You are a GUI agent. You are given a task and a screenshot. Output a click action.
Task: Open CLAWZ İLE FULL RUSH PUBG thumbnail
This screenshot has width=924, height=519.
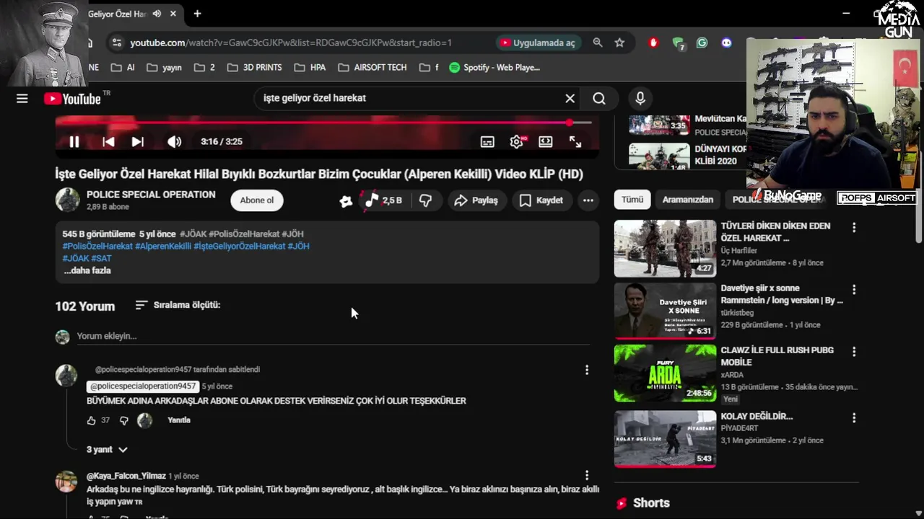[665, 373]
